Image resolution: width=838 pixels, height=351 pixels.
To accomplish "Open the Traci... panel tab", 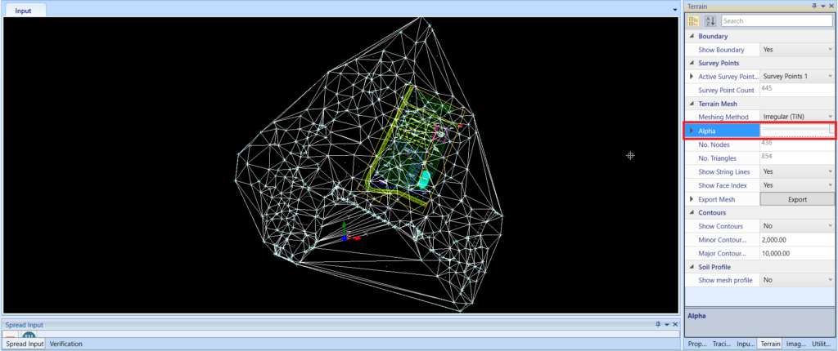I will click(722, 344).
